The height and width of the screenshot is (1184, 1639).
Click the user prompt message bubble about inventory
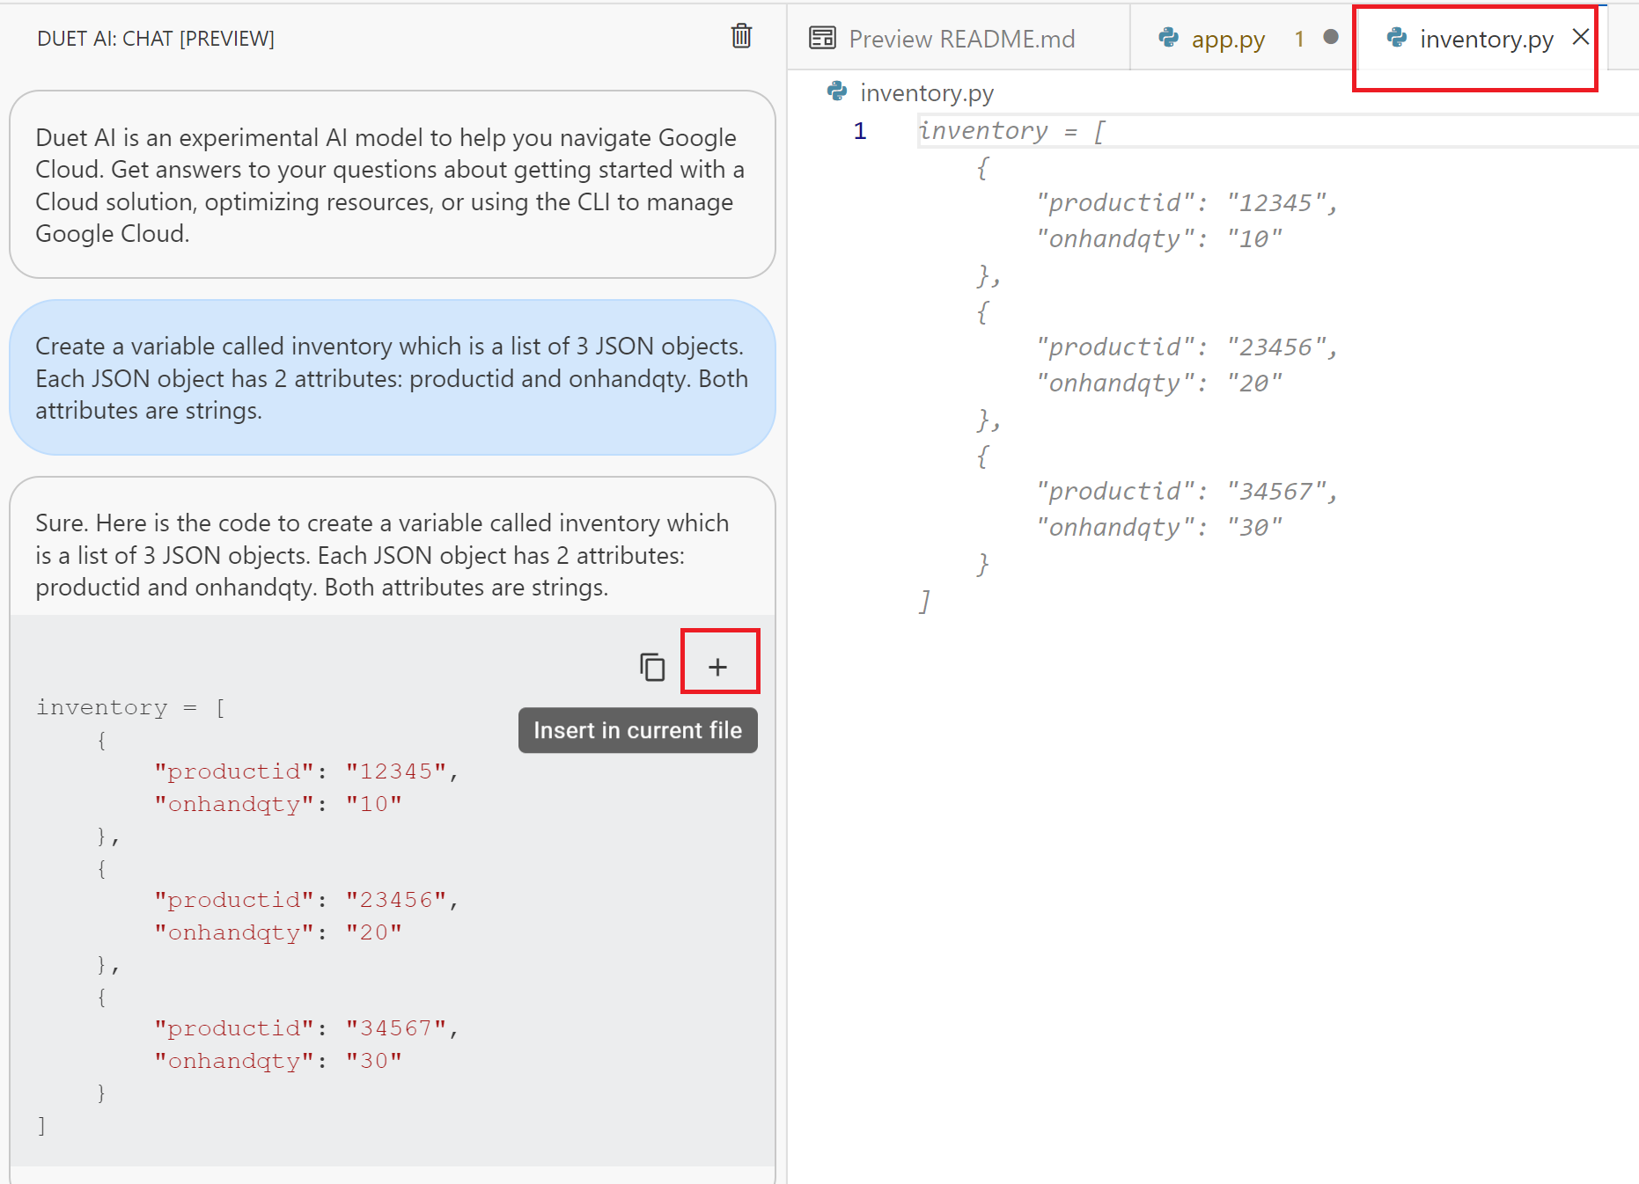393,377
